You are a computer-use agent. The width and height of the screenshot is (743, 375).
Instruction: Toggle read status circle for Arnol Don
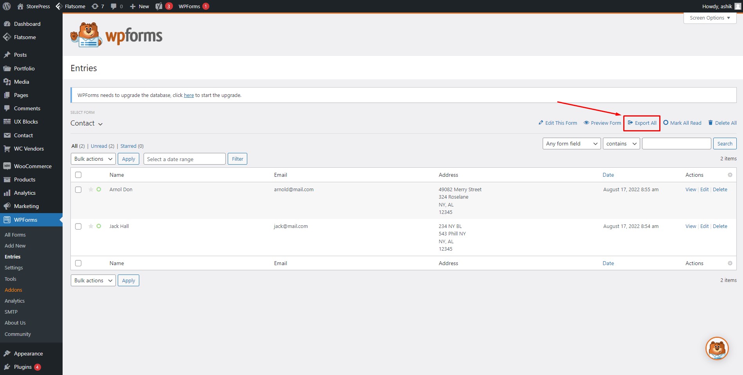[x=99, y=189]
